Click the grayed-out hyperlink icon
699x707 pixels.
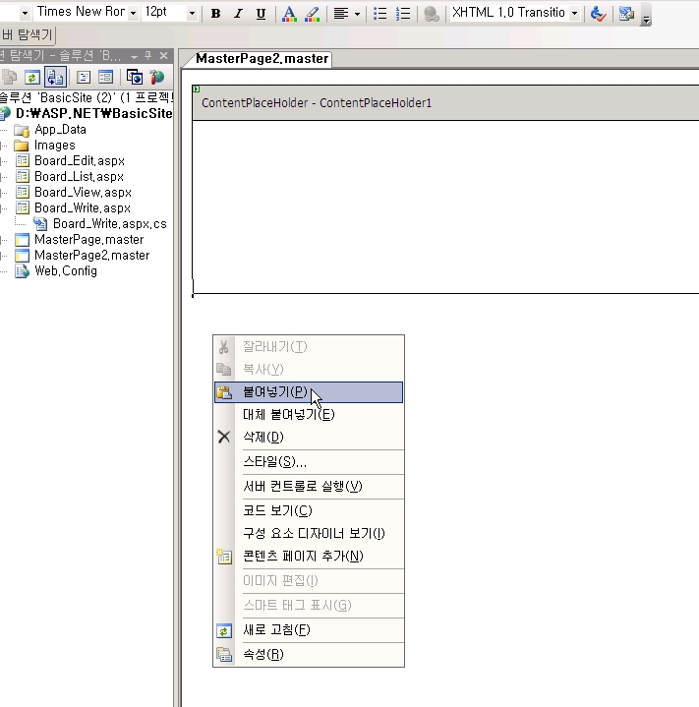432,14
